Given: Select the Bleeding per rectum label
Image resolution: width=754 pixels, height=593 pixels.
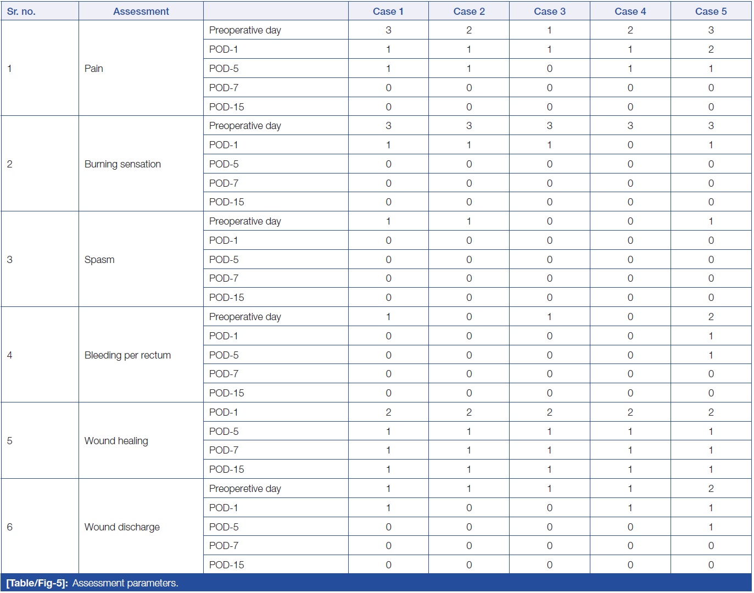Looking at the screenshot, I should pyautogui.click(x=127, y=355).
